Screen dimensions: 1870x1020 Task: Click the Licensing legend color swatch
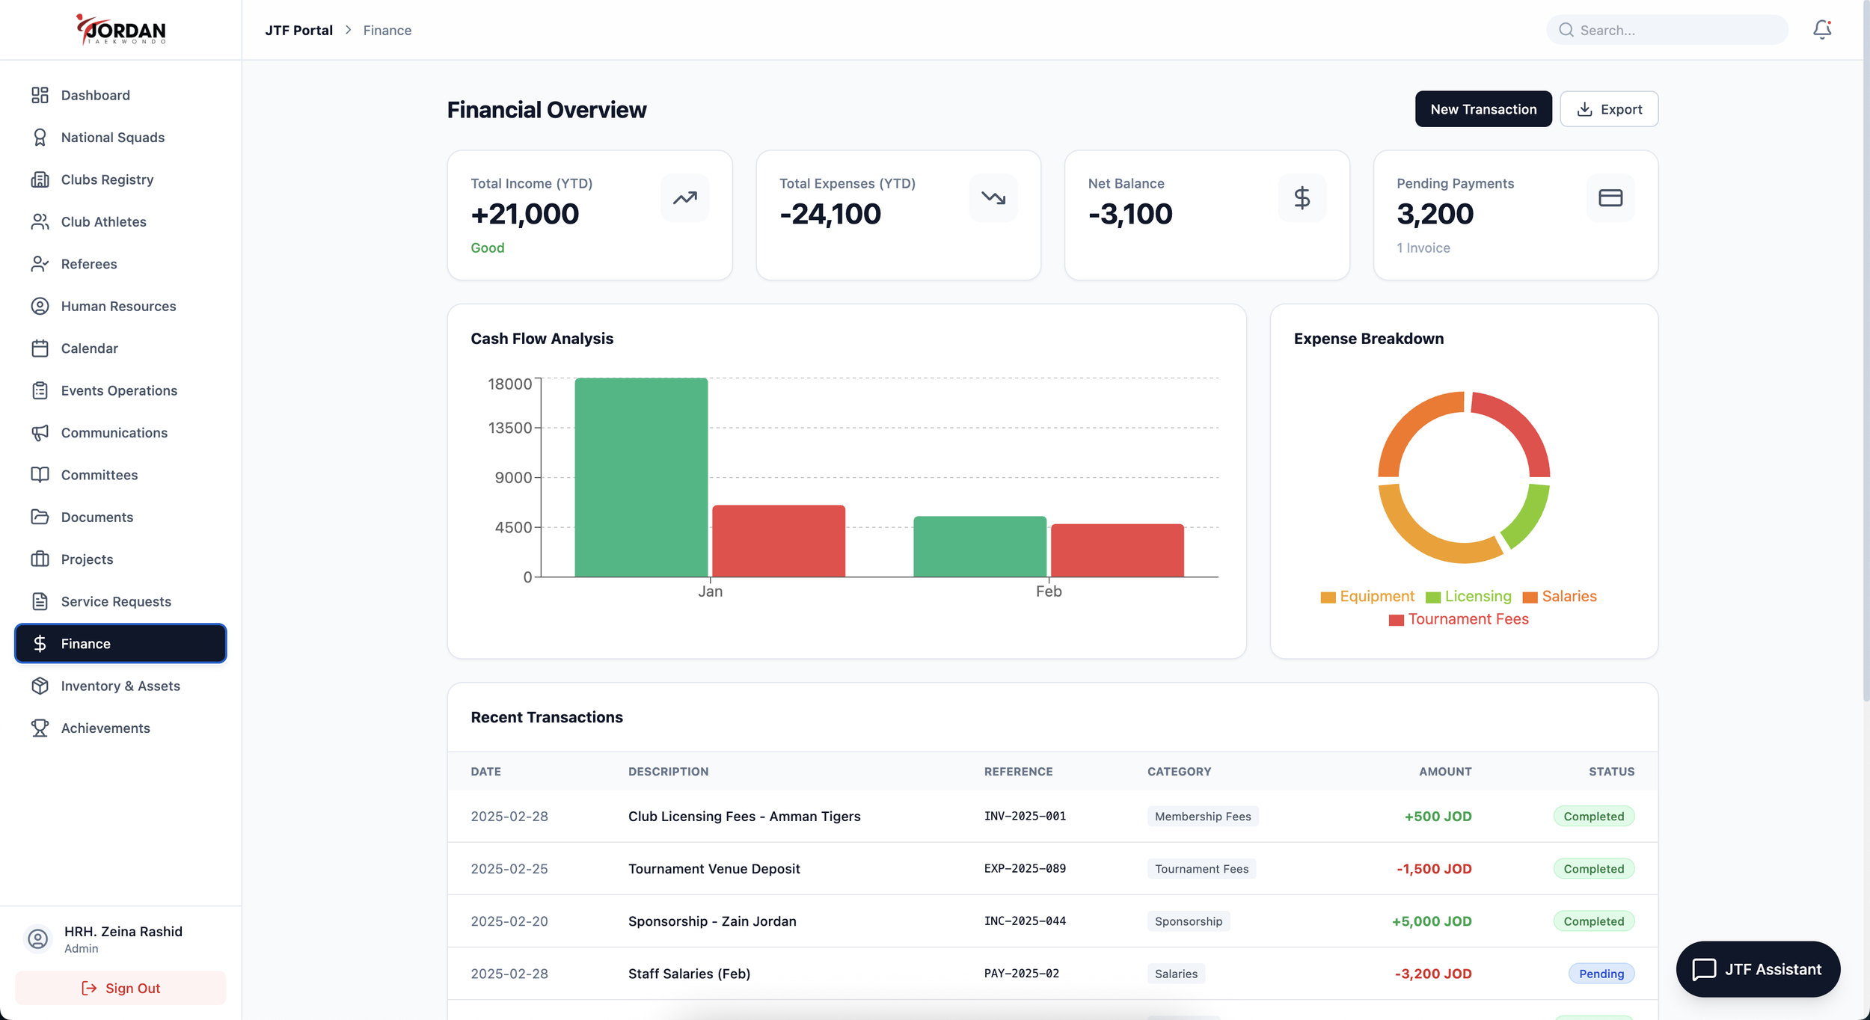pyautogui.click(x=1432, y=597)
